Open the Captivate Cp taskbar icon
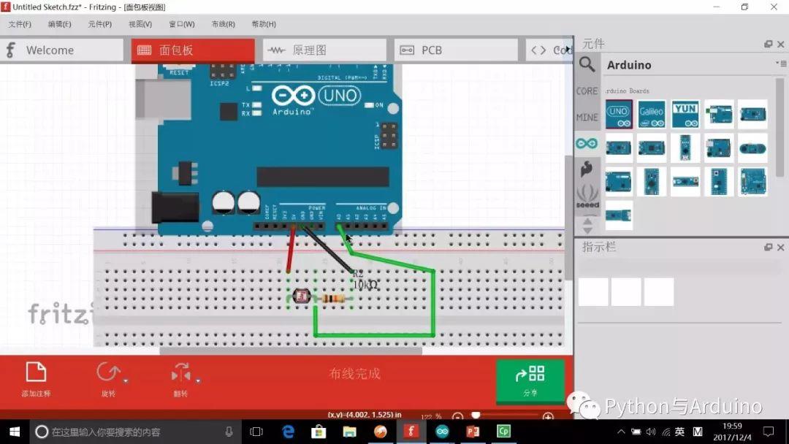Image resolution: width=789 pixels, height=444 pixels. tap(503, 432)
